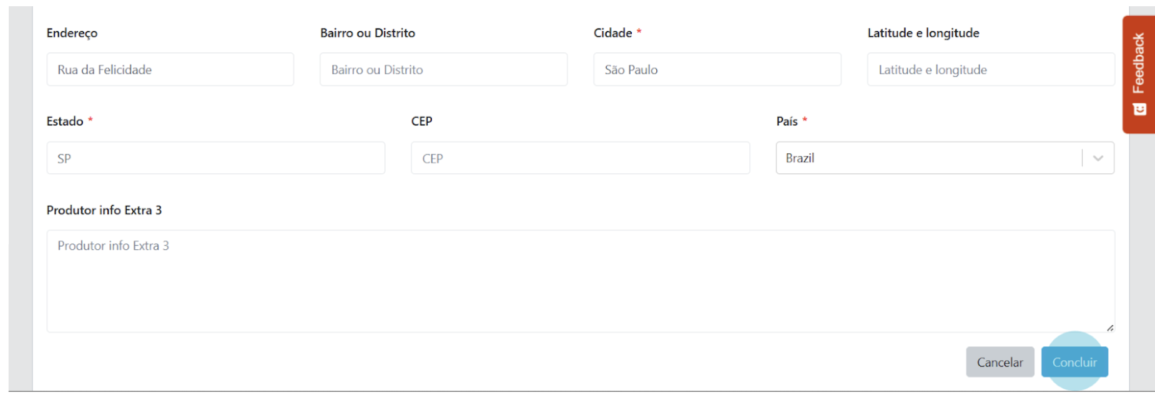Click the Endereço field label
The image size is (1155, 400).
click(72, 33)
